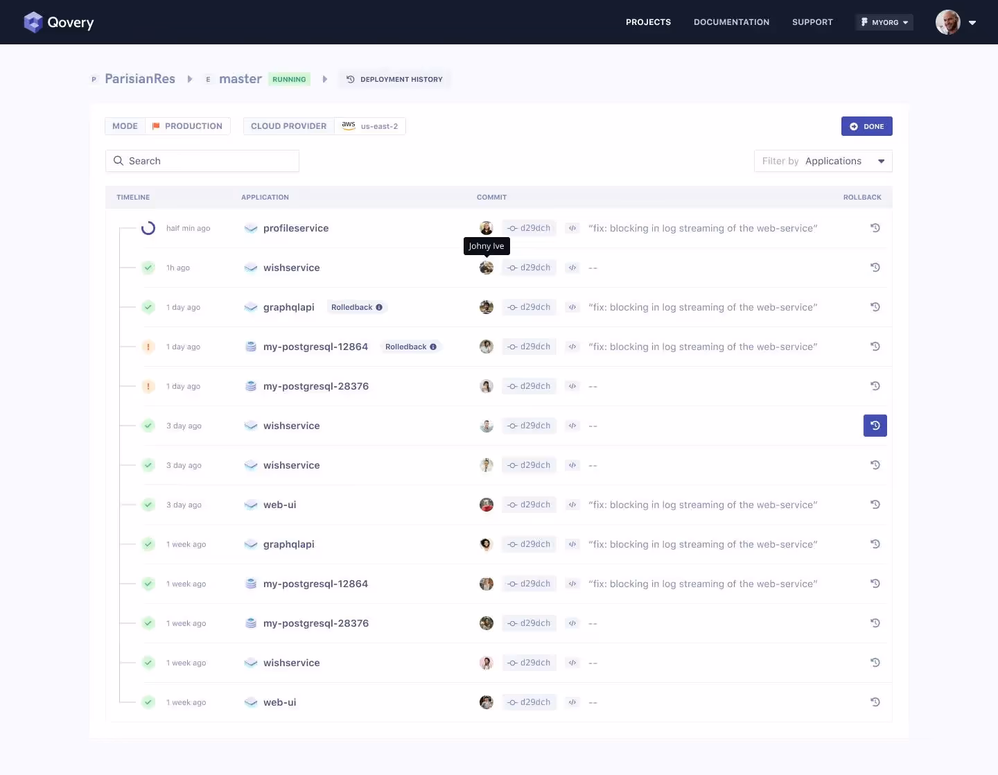Image resolution: width=998 pixels, height=775 pixels.
Task: Open the profileservice application
Action: [296, 228]
